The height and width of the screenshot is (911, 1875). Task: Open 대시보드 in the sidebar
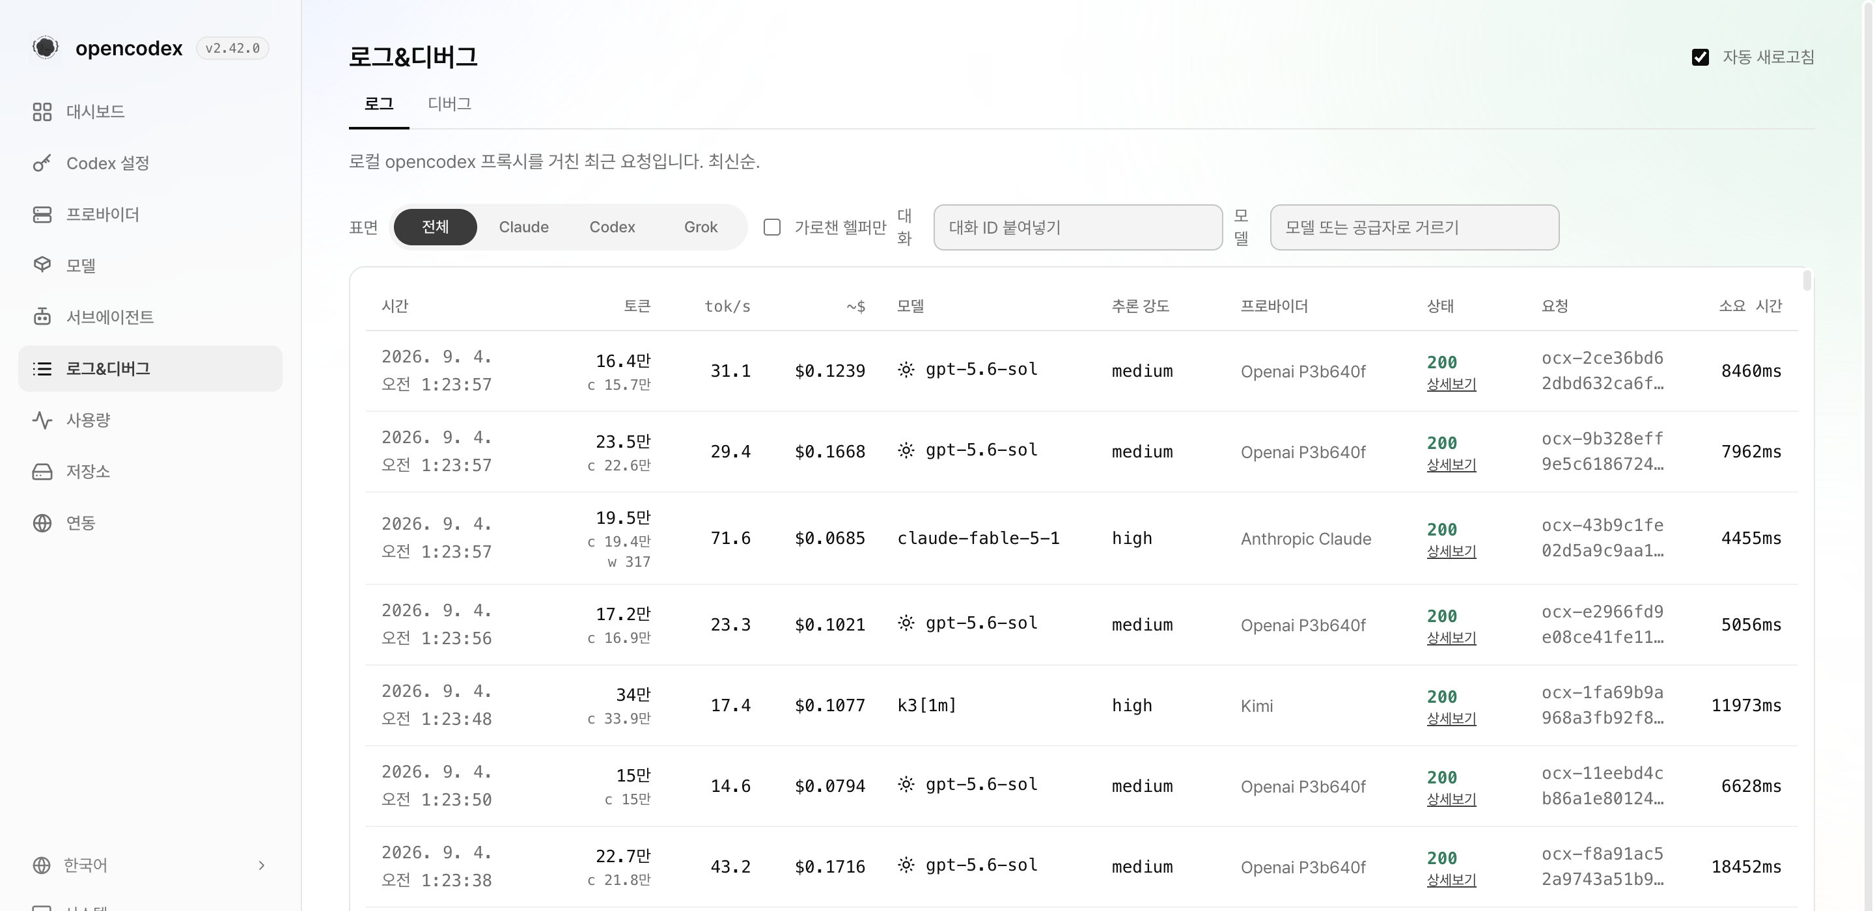click(150, 111)
